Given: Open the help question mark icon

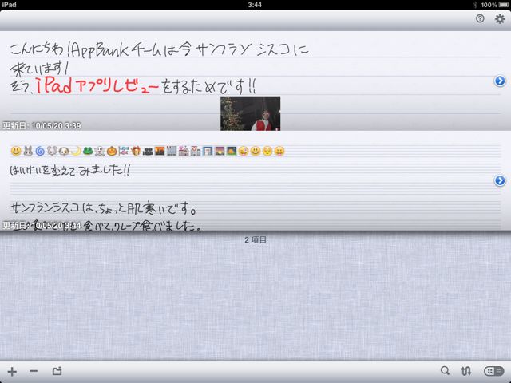Looking at the screenshot, I should pyautogui.click(x=480, y=18).
